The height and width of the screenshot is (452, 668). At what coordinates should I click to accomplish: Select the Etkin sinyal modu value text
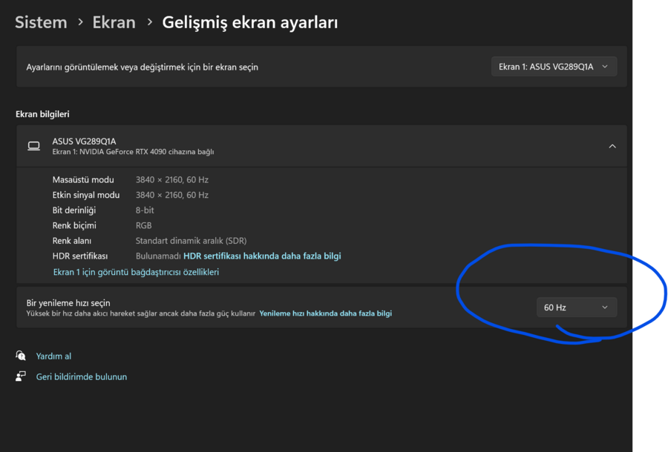[171, 195]
